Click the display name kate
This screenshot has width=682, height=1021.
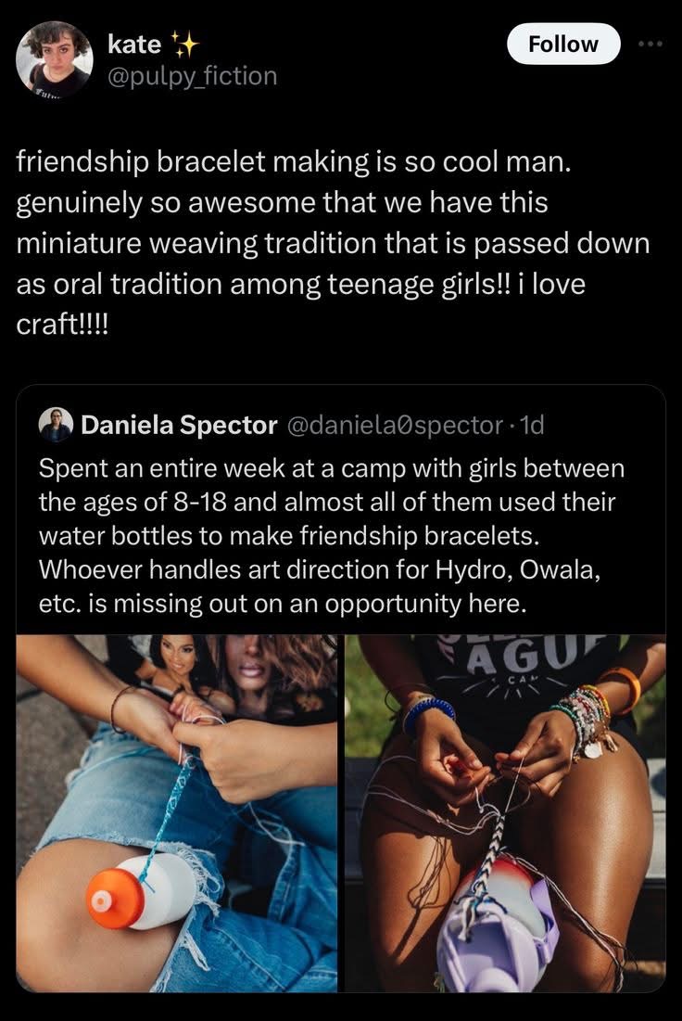tap(134, 44)
